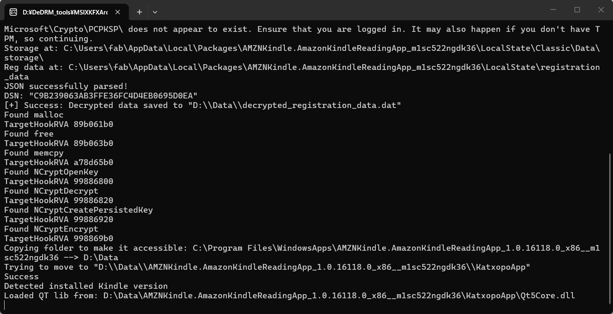Minimize the terminal window
613x314 pixels.
[553, 10]
